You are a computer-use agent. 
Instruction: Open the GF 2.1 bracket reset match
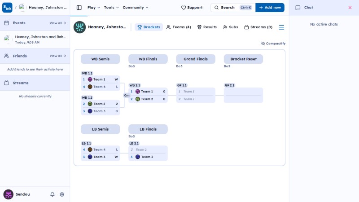point(243,95)
